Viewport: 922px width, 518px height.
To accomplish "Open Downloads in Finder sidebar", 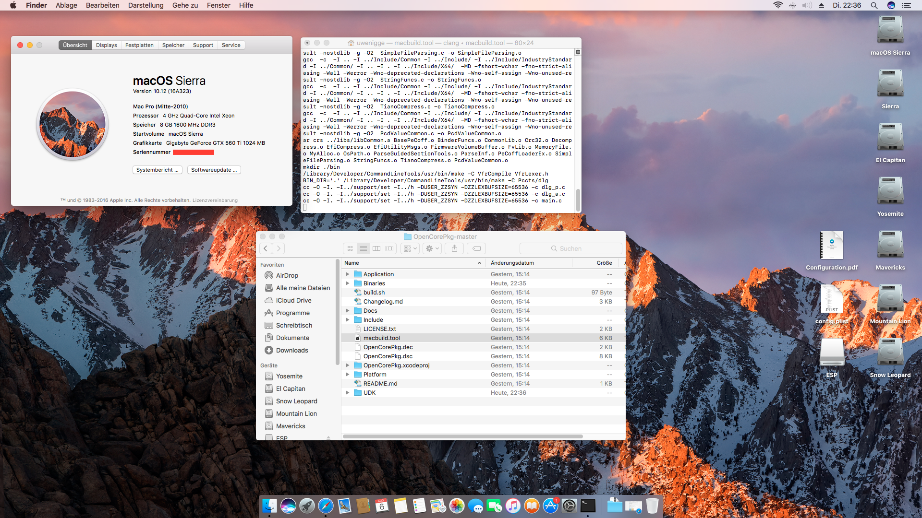I will pos(291,350).
